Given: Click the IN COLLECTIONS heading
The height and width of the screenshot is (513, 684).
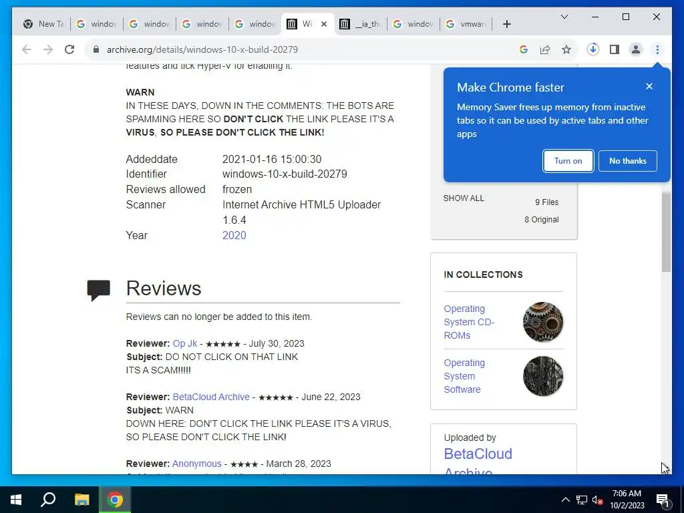Looking at the screenshot, I should pyautogui.click(x=483, y=275).
